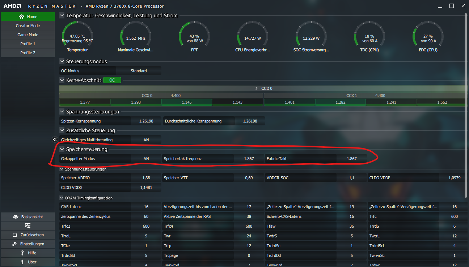Select core cell showing 1.282

pos(341,102)
